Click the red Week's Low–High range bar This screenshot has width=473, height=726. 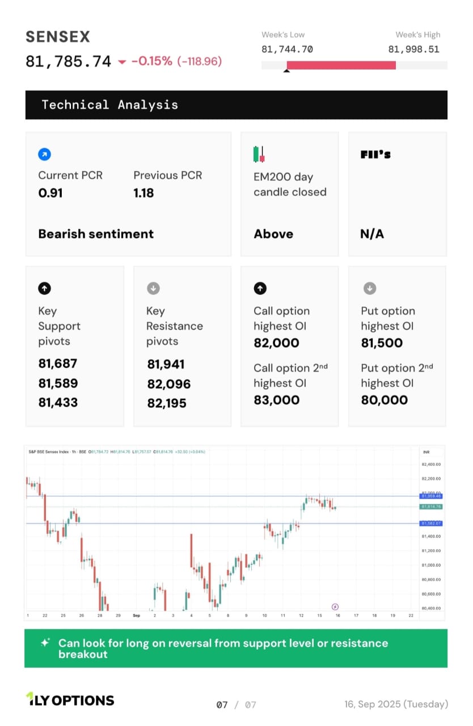[x=341, y=65]
